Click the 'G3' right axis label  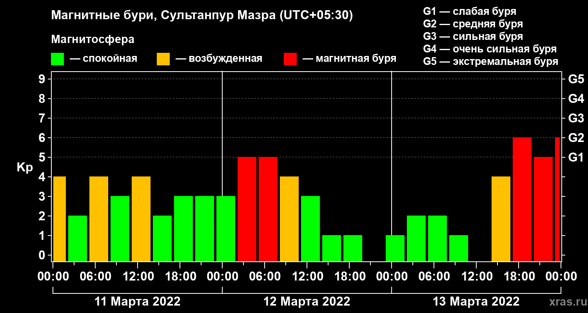pyautogui.click(x=576, y=118)
